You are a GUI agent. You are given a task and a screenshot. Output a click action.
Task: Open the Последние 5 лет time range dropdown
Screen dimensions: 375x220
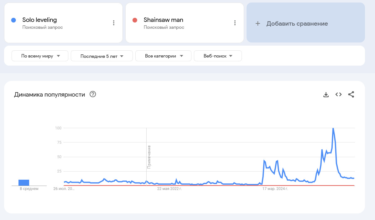coord(102,56)
